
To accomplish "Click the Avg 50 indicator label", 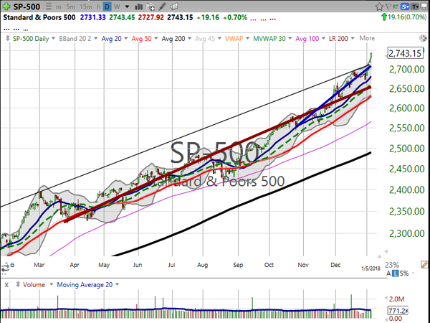I will 141,39.
